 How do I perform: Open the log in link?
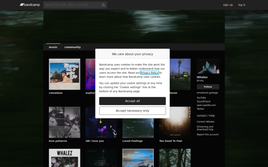[242, 5]
